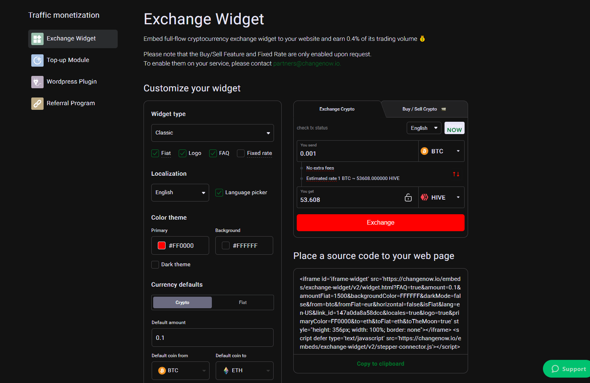Click the BTC coin icon in widget
Viewport: 590px width, 383px height.
coord(424,151)
